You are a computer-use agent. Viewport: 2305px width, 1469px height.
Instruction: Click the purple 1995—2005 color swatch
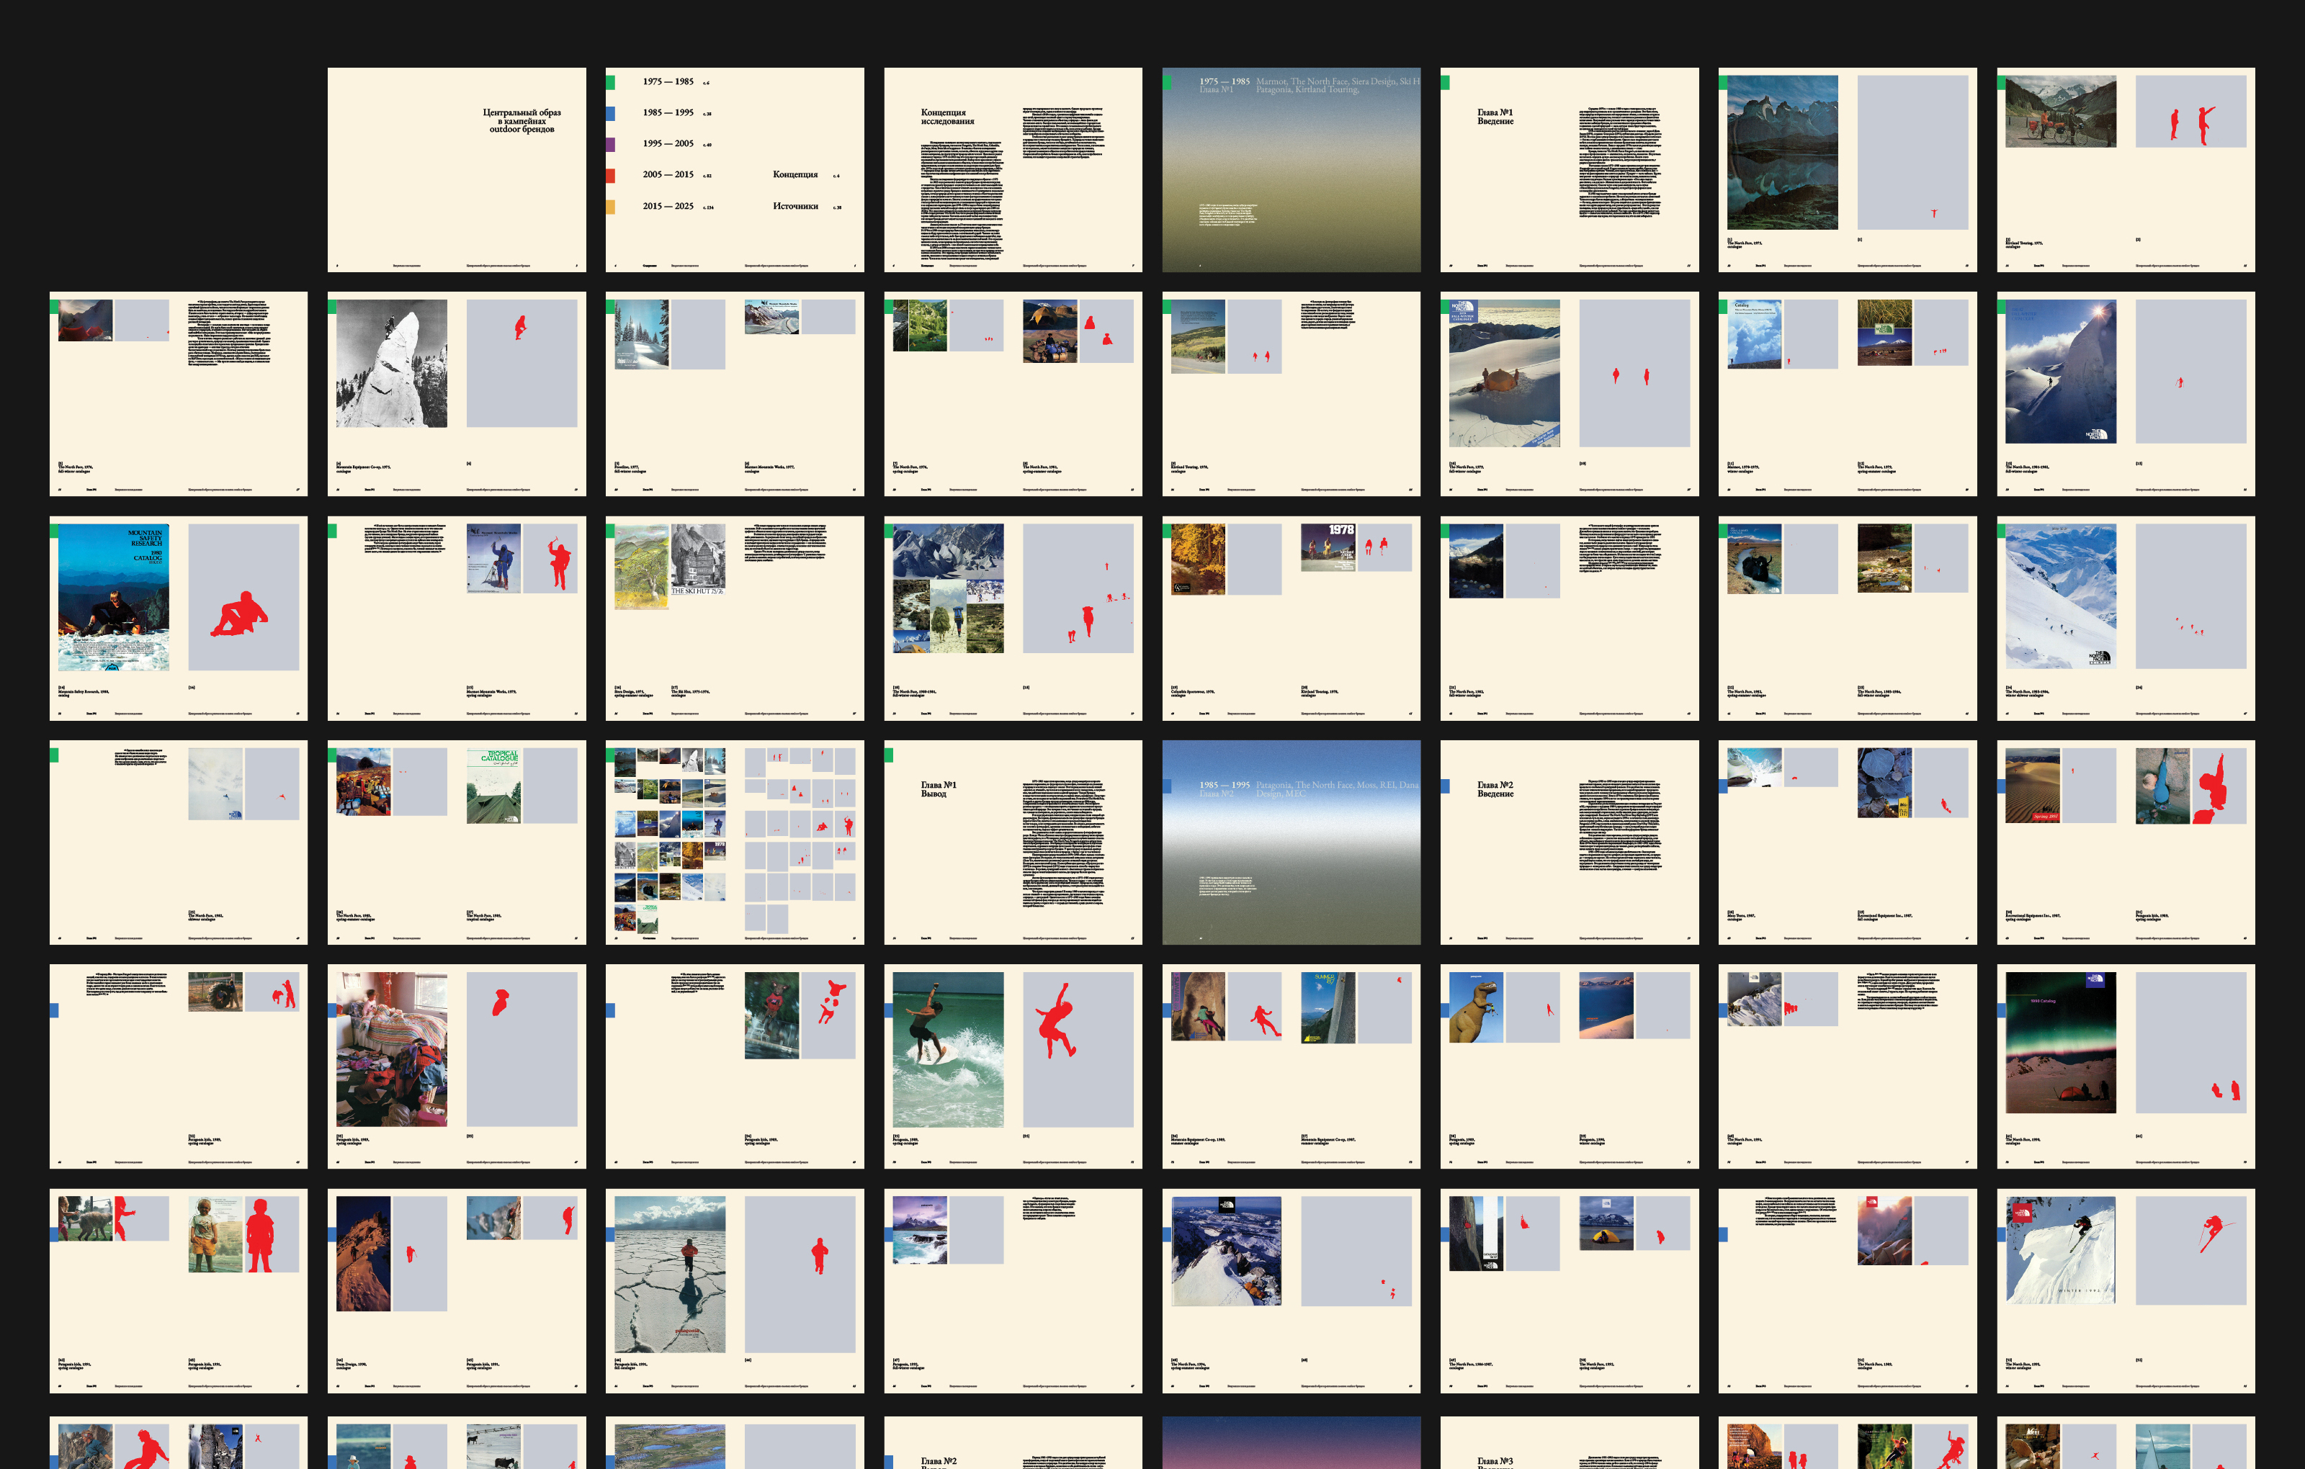click(x=611, y=145)
